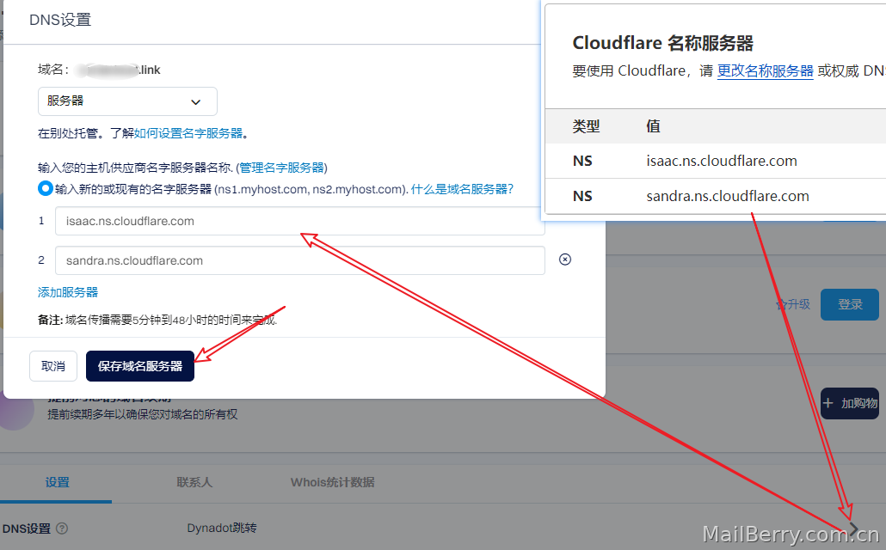Screen dimensions: 886x550
Task: Click name server 1 field isaac.ns.cloudflare.com
Action: click(299, 221)
